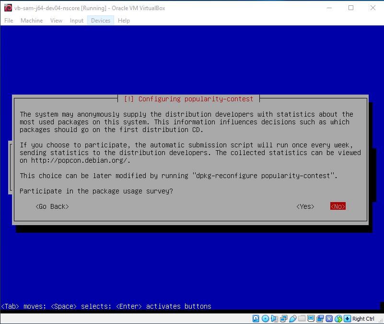Click the keyboard capture status icon
Viewport: 384px width, 324px height.
[x=347, y=318]
